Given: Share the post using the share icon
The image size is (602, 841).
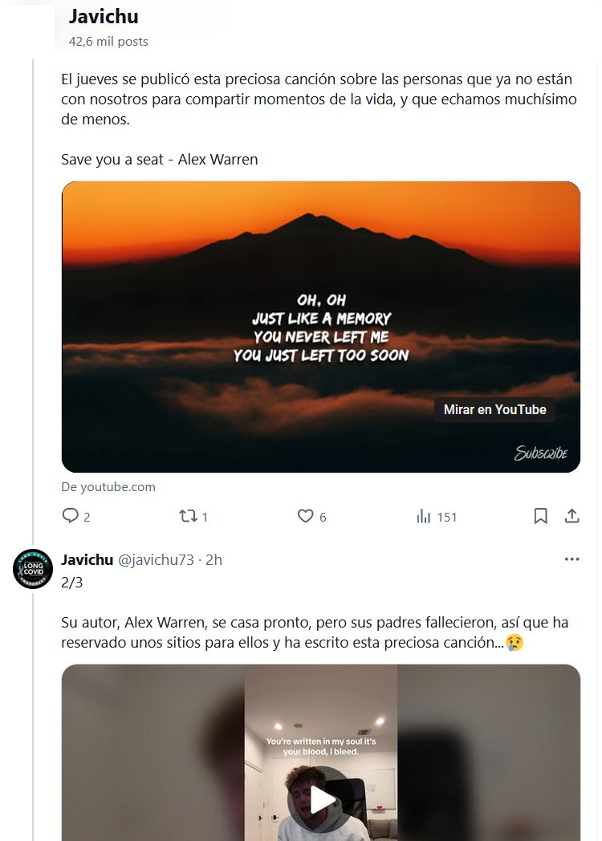Looking at the screenshot, I should pyautogui.click(x=571, y=516).
